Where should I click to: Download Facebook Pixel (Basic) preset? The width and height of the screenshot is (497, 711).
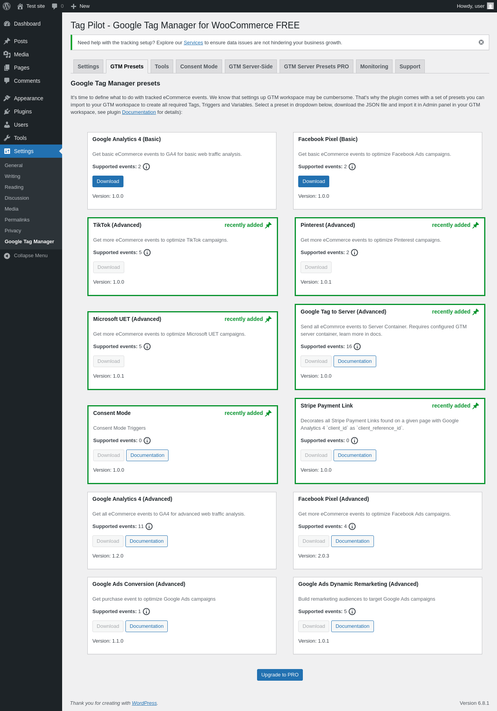(x=314, y=181)
